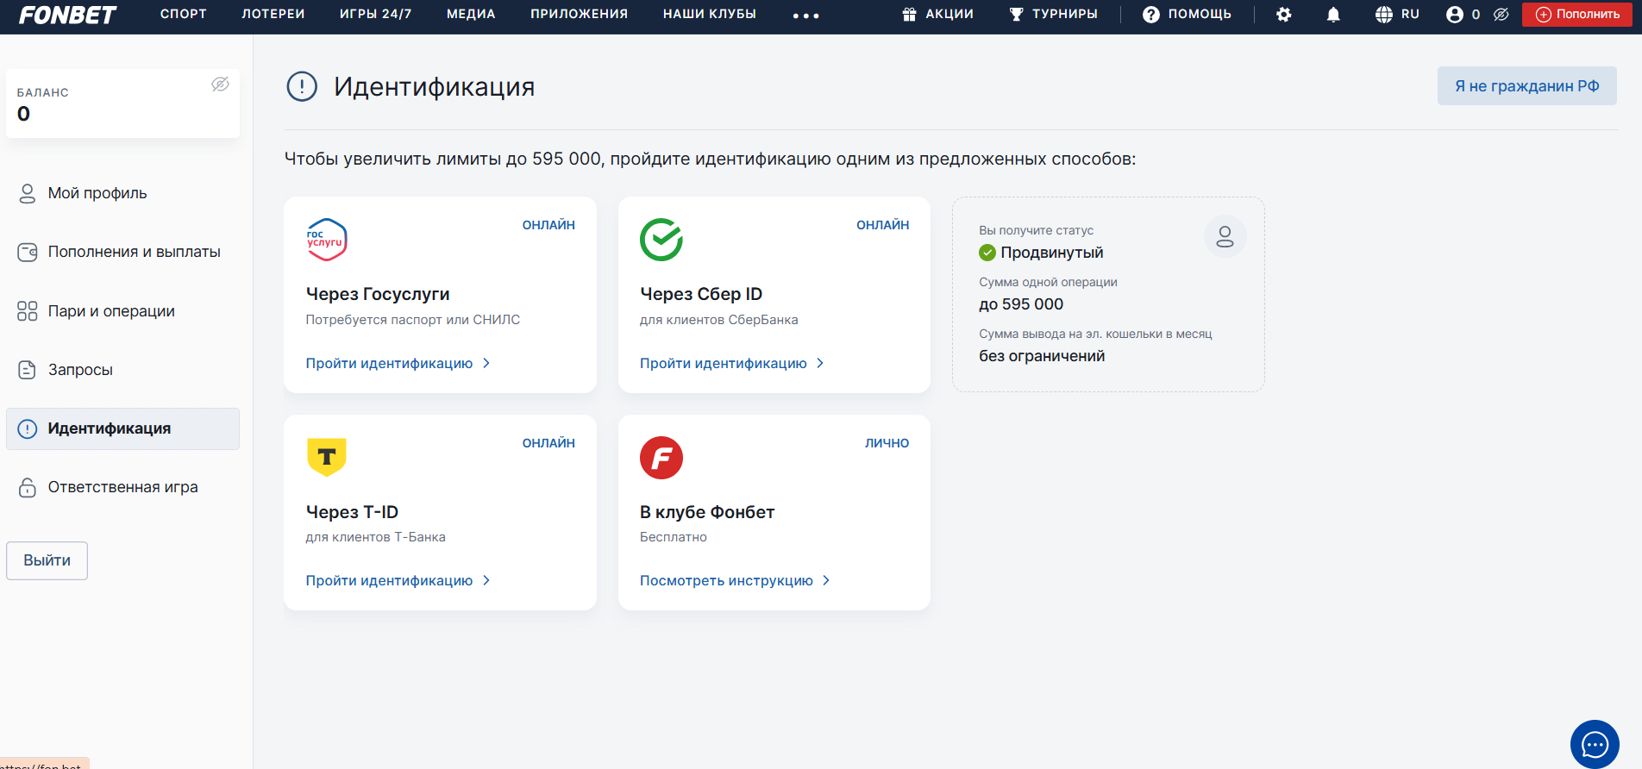Screen dimensions: 1642x769
Task: Click the Госуслуги logo icon
Action: point(327,240)
